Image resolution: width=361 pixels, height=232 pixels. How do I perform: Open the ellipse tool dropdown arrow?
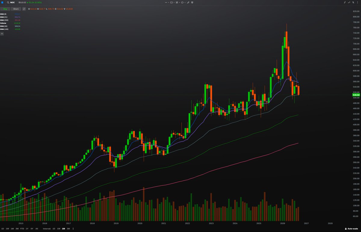[x=185, y=2]
